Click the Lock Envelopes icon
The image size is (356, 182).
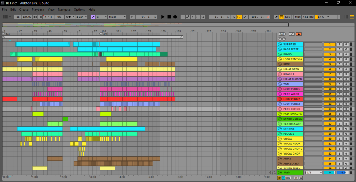tap(299, 34)
